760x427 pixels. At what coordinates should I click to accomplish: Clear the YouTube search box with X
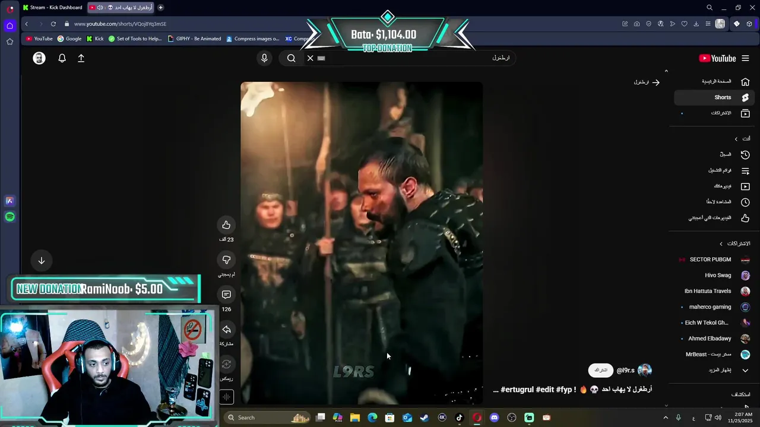(310, 58)
